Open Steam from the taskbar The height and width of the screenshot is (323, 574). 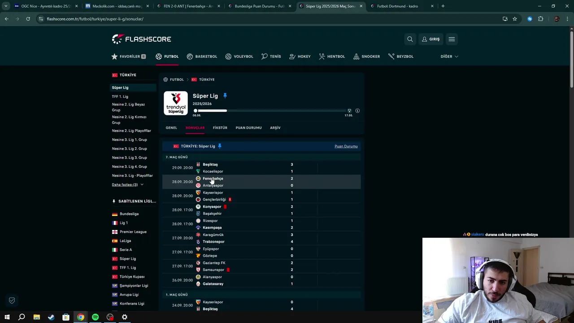point(51,317)
